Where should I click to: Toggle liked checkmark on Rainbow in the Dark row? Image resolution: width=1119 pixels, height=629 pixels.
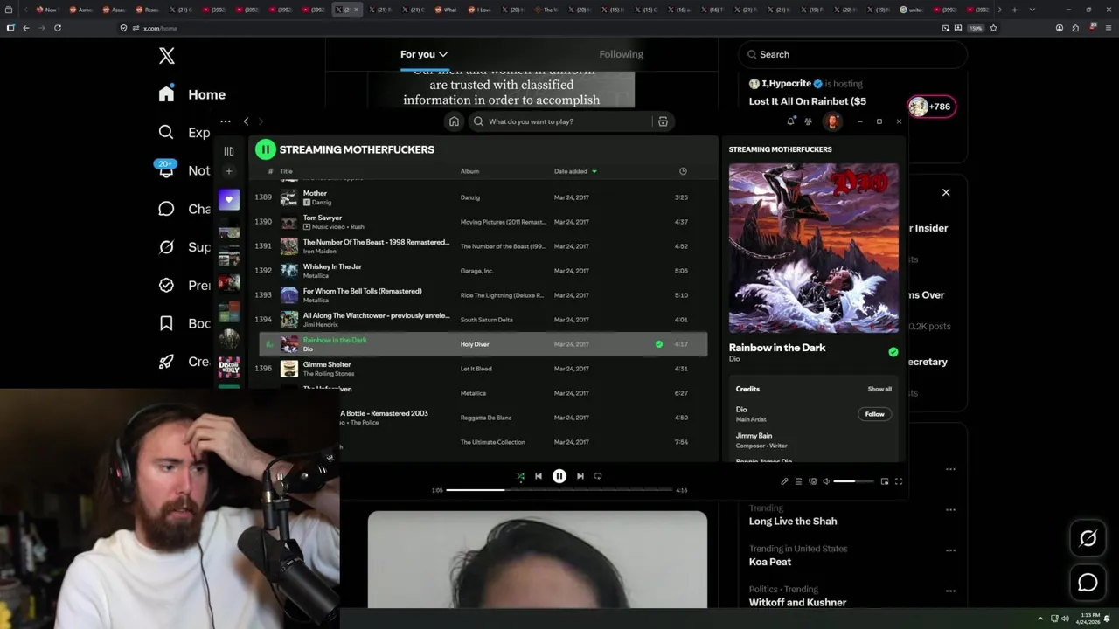coord(659,344)
